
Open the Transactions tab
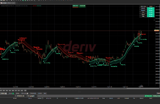pos(33,93)
